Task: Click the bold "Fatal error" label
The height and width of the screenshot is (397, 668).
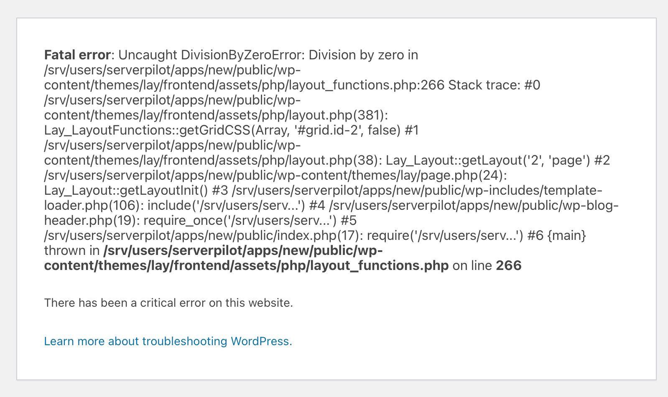Action: point(77,55)
